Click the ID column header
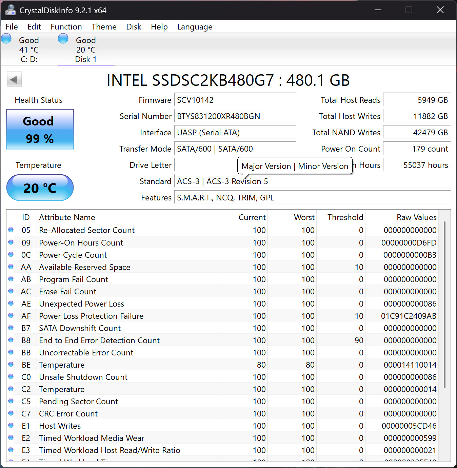 pyautogui.click(x=26, y=217)
